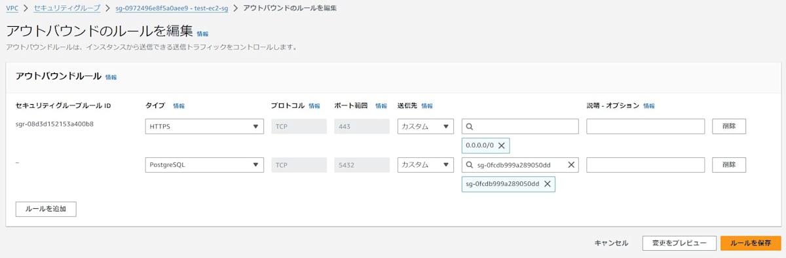Click description field for PostgreSQL rule
The height and width of the screenshot is (258, 786).
(645, 165)
